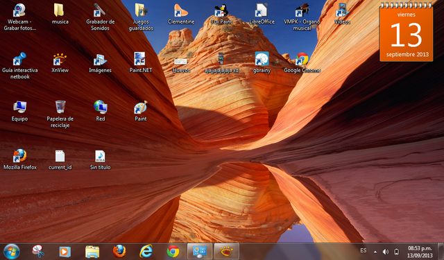Screen dimensions: 444x260
Task: Open the Videos shortcut
Action: (x=342, y=14)
